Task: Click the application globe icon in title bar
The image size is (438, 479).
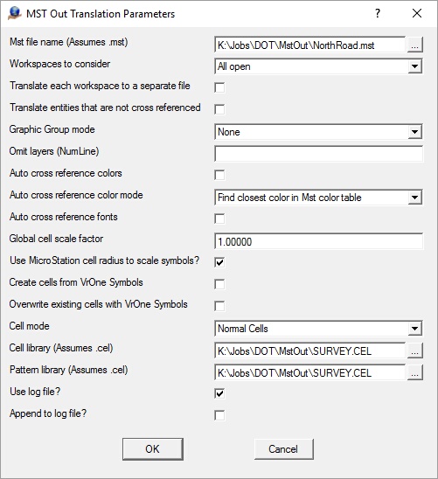Action: point(15,13)
